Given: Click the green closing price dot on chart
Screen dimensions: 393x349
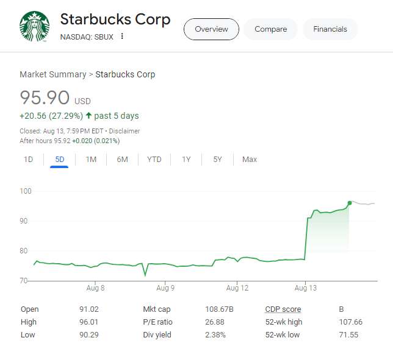Looking at the screenshot, I should [x=349, y=203].
